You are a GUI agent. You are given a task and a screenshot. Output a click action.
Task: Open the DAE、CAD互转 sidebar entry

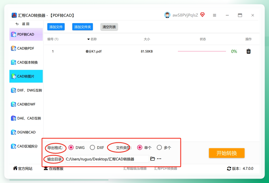26,118
